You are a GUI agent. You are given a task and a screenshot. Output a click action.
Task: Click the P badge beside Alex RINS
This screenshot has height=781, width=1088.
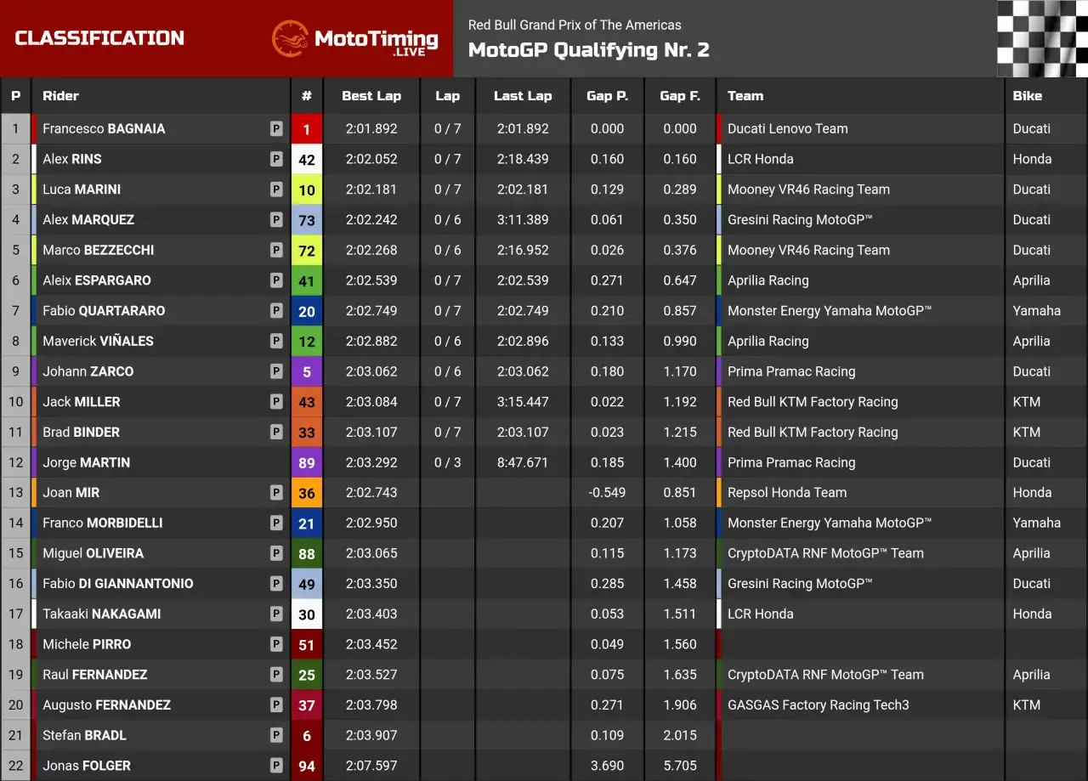276,159
